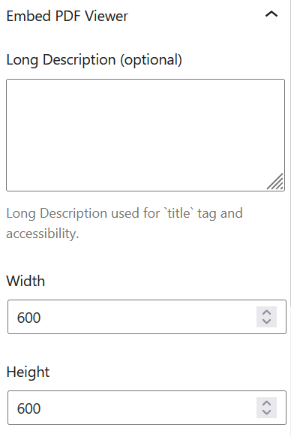Click the word accessibility in help text

(43, 234)
